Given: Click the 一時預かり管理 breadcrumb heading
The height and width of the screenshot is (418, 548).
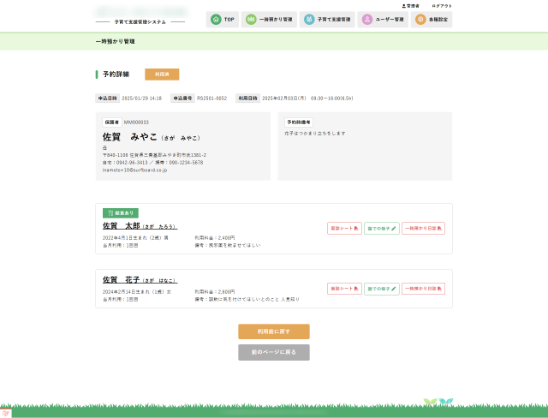Looking at the screenshot, I should pyautogui.click(x=115, y=41).
